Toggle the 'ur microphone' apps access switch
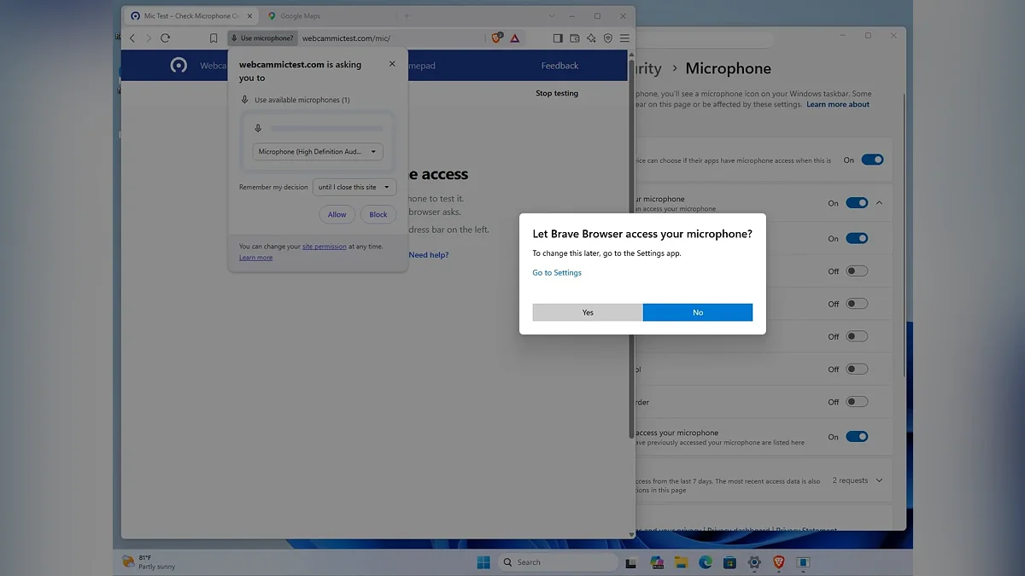This screenshot has width=1025, height=576. (857, 203)
